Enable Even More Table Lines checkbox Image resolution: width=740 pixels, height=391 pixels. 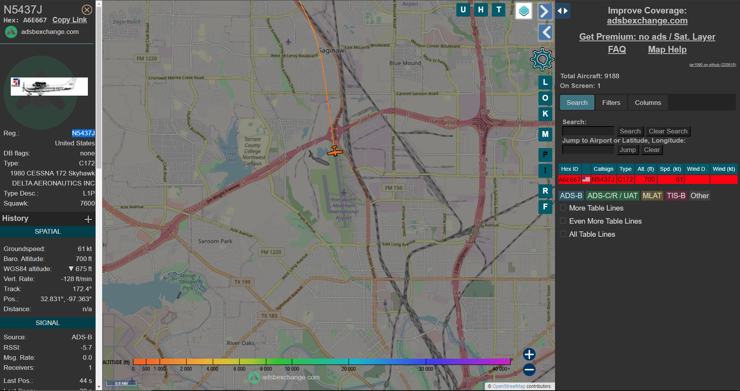[x=563, y=221]
